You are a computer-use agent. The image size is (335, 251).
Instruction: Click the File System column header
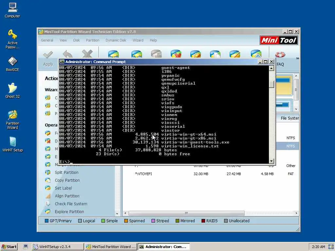(x=289, y=118)
